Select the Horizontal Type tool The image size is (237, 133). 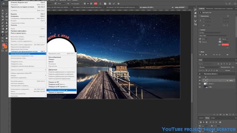coord(3,35)
